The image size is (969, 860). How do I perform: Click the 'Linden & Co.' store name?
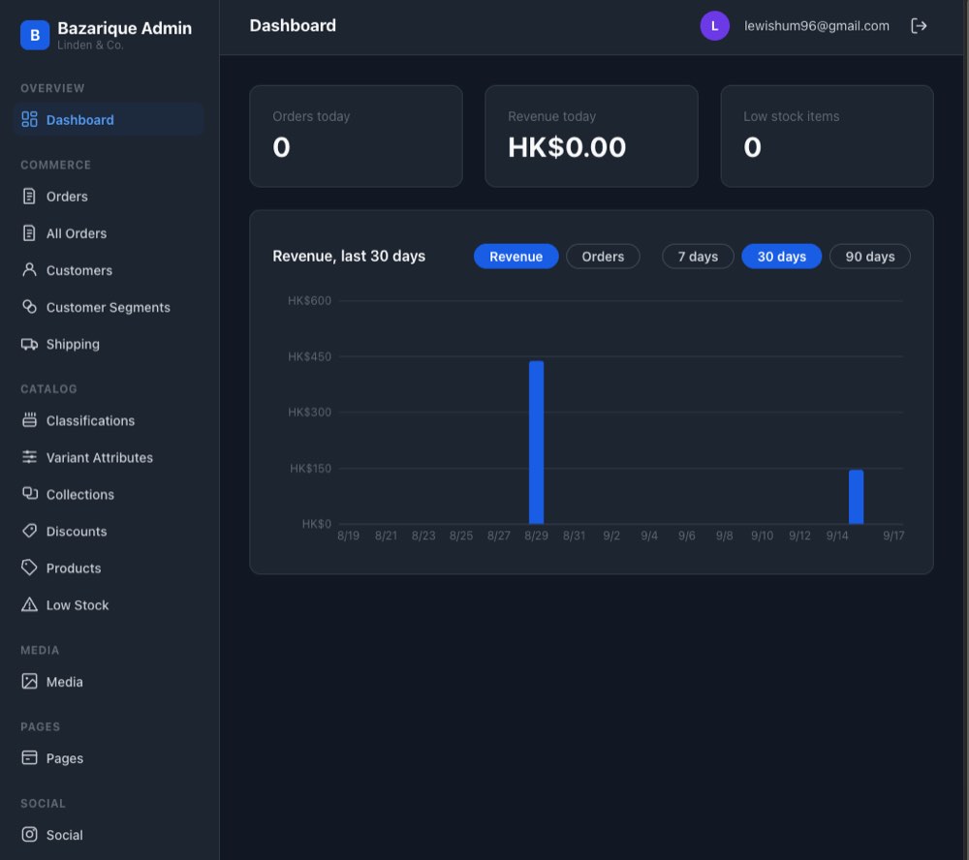coord(90,46)
